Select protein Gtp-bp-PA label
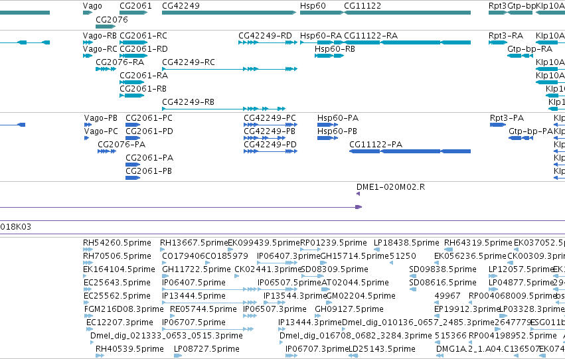 pyautogui.click(x=530, y=131)
